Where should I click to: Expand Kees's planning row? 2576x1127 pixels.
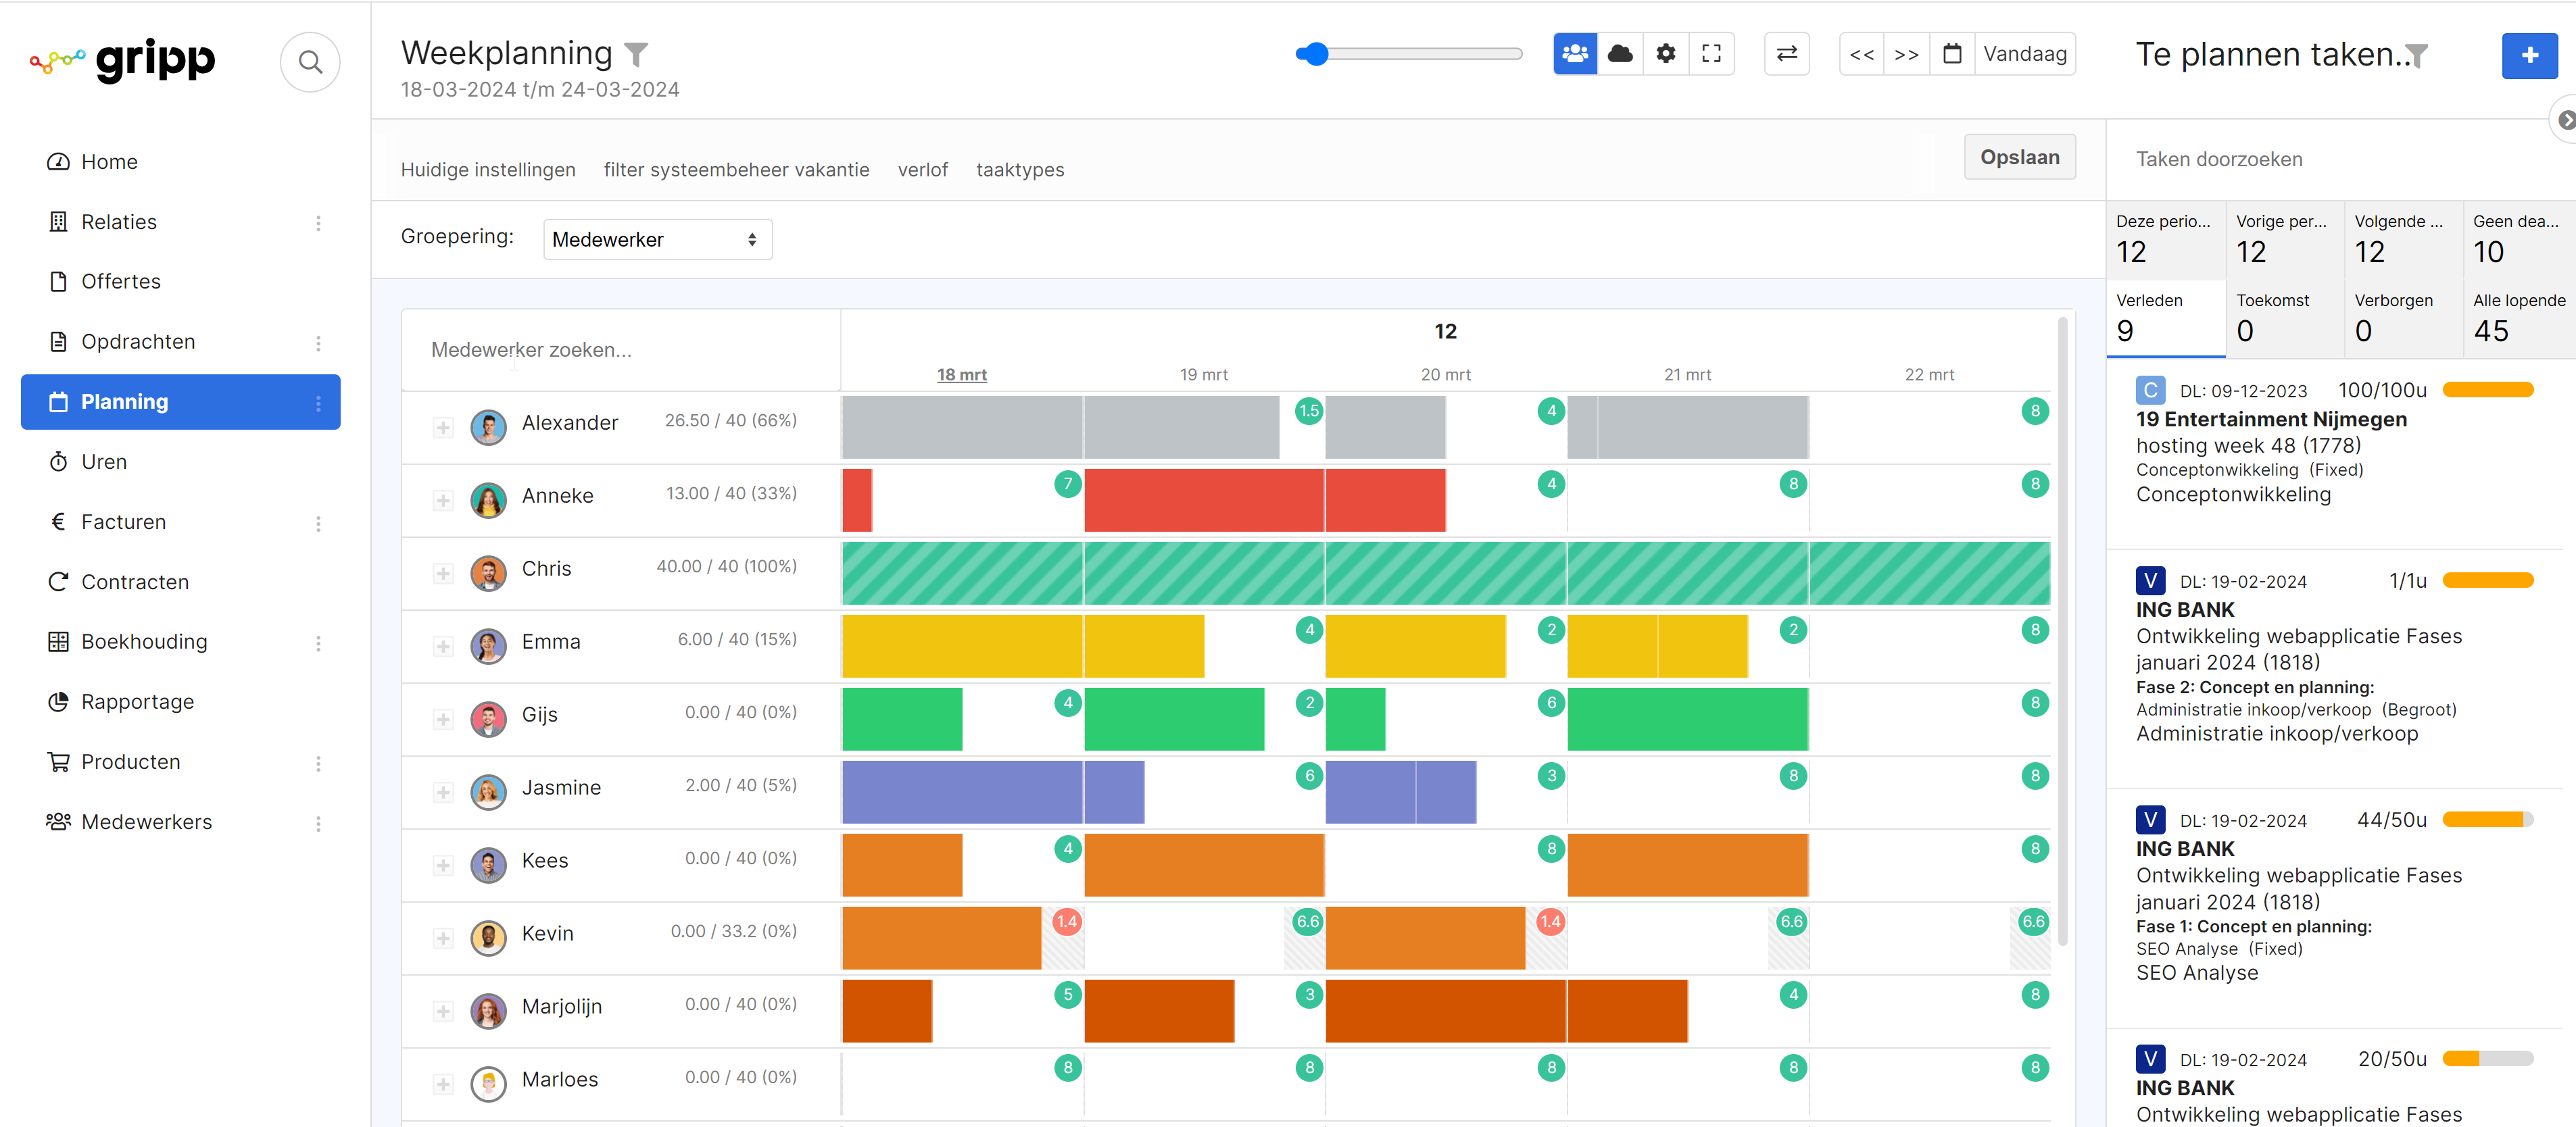pos(443,866)
